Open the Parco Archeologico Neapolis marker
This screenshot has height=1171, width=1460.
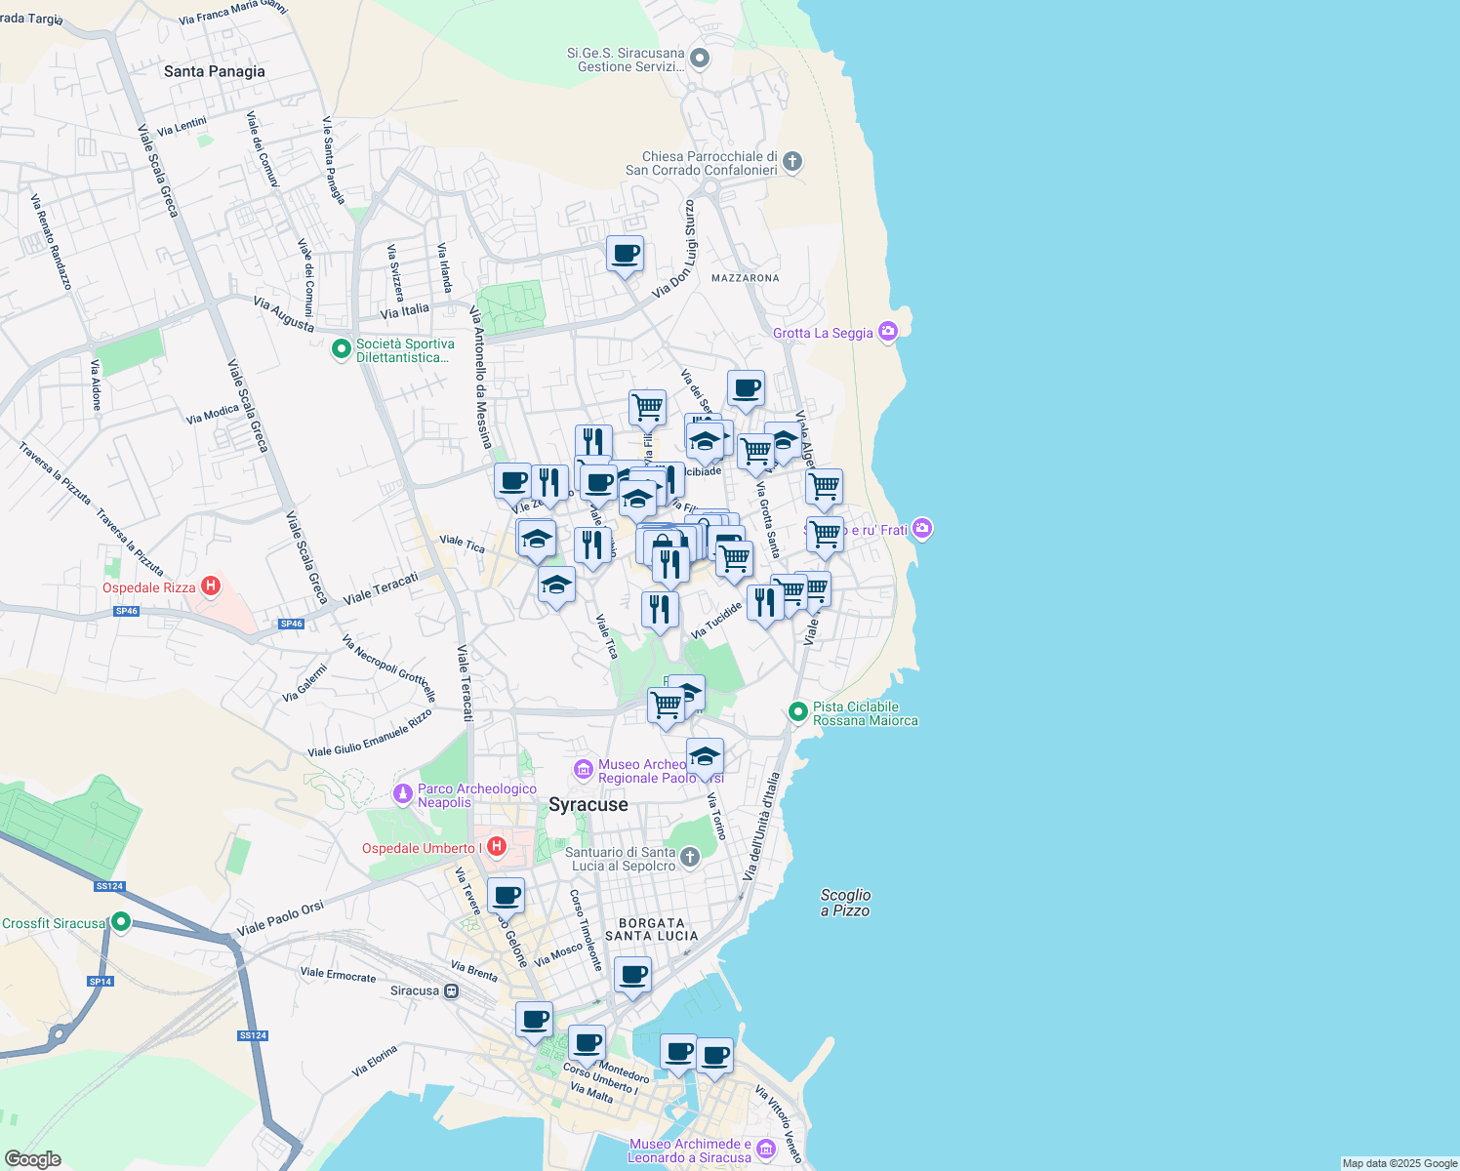click(403, 794)
